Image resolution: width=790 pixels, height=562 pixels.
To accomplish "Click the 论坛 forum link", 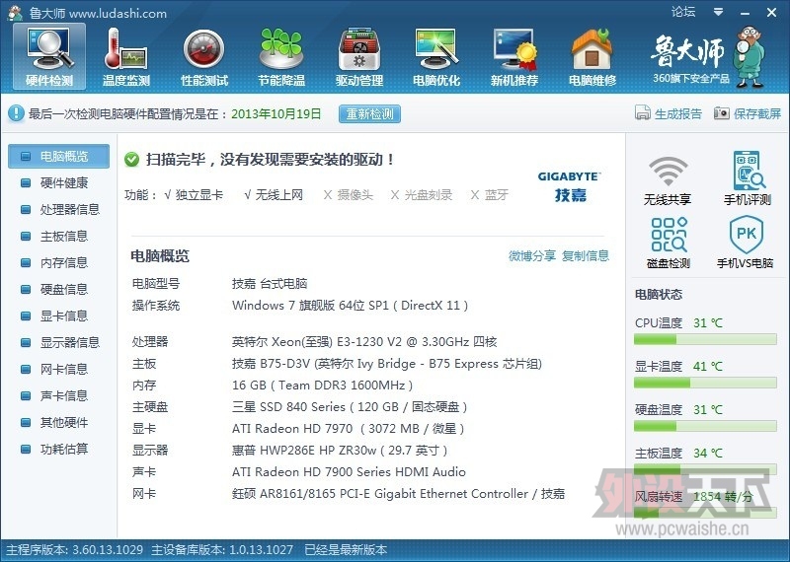I will point(683,12).
